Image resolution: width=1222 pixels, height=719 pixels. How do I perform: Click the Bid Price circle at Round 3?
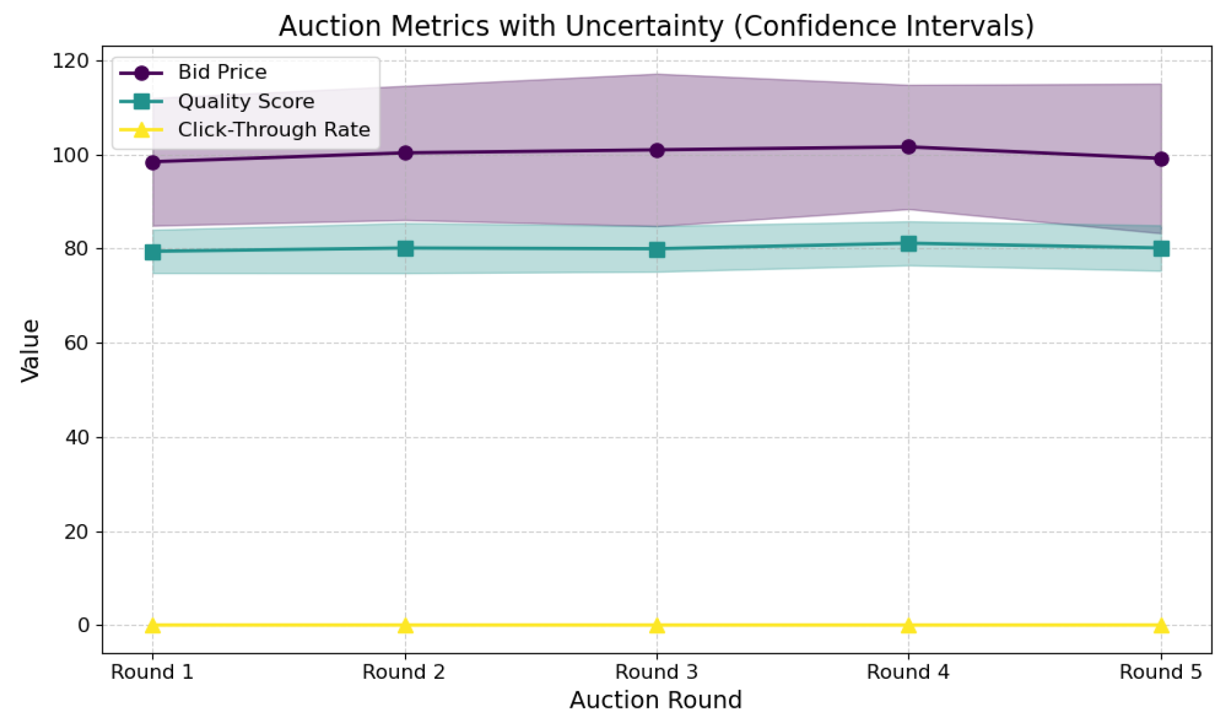click(x=657, y=151)
